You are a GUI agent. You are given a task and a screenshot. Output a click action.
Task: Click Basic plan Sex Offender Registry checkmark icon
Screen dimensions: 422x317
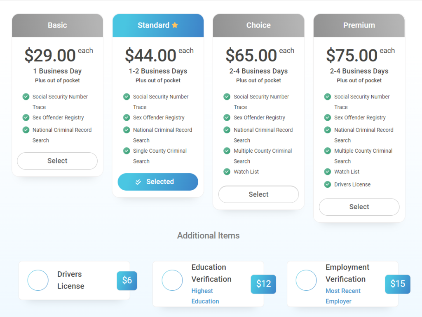click(x=26, y=118)
